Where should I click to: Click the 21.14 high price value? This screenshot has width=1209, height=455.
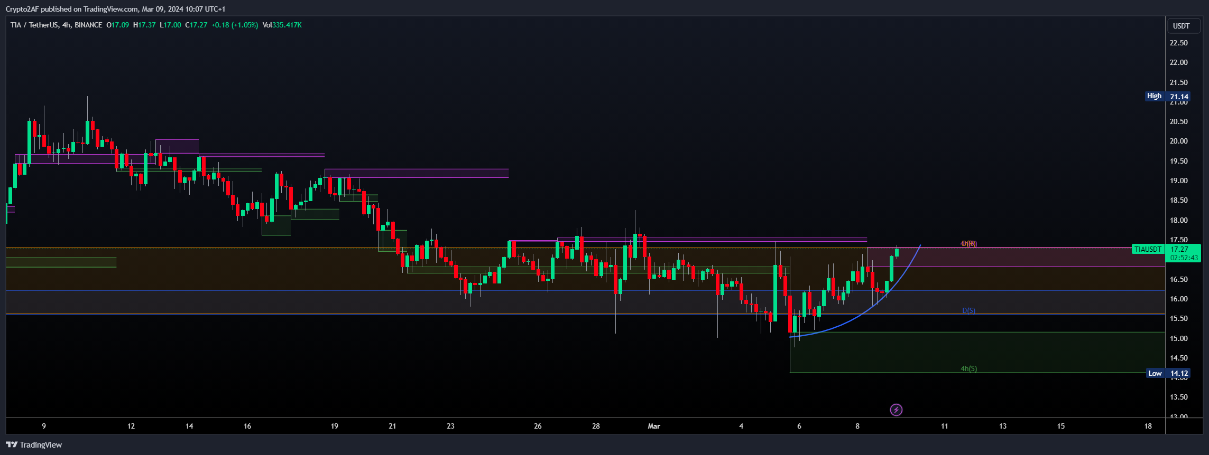[1179, 97]
